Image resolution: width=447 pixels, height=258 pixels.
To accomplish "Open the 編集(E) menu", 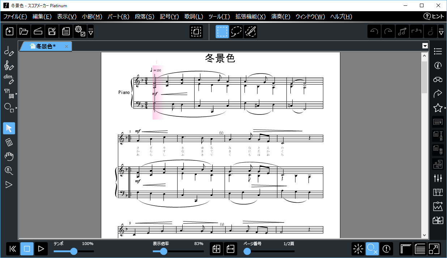I will click(42, 17).
